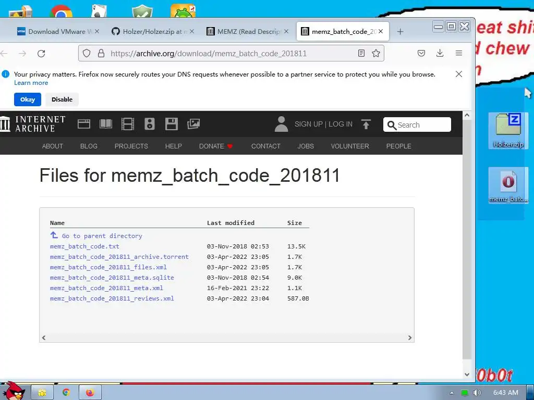The width and height of the screenshot is (534, 400).
Task: Open the Internet Archive Web section icon
Action: click(x=84, y=124)
